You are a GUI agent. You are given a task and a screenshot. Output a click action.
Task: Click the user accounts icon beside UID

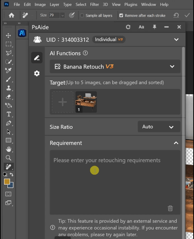(x=37, y=40)
